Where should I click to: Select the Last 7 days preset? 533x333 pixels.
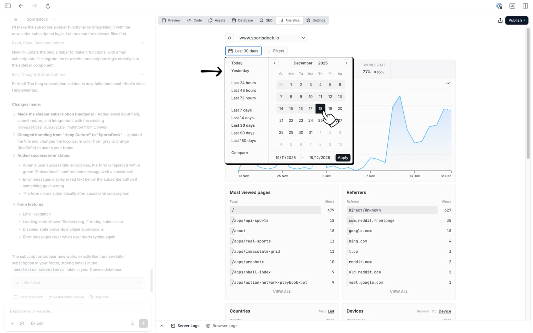click(x=241, y=110)
